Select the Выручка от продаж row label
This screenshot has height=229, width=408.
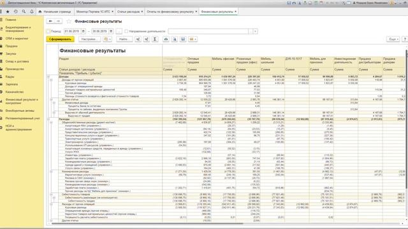pos(79,116)
